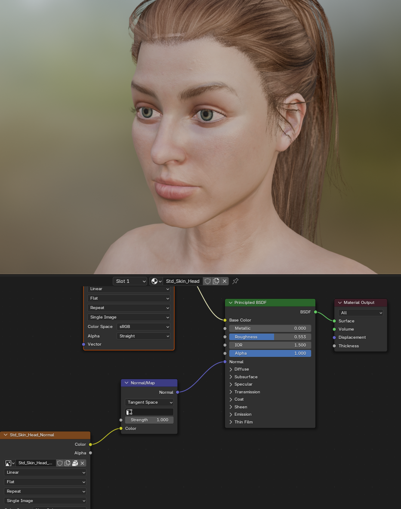Unlink the Std_Skin_Head material with X icon
The width and height of the screenshot is (401, 509).
click(225, 281)
